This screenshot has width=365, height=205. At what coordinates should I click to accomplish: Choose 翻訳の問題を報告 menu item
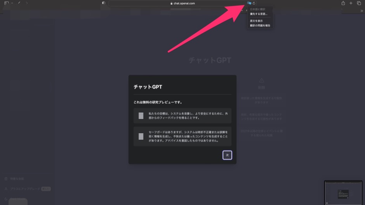point(260,26)
